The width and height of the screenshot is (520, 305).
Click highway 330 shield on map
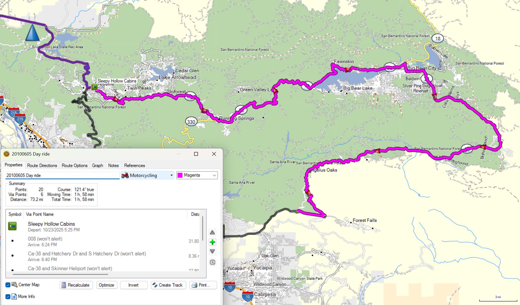coord(191,122)
